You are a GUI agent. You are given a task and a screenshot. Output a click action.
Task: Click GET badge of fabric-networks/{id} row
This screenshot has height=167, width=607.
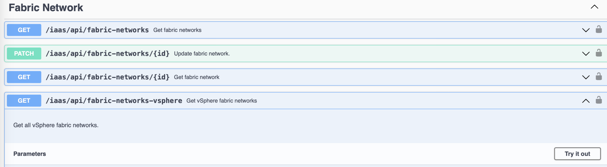click(x=24, y=77)
